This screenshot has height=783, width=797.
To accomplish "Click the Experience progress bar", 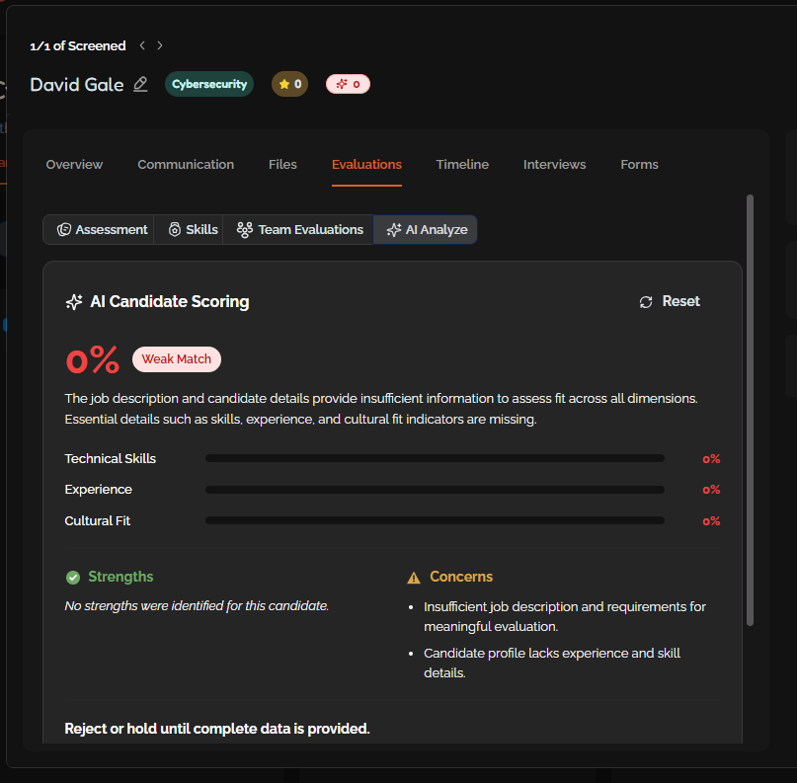I will pyautogui.click(x=435, y=490).
